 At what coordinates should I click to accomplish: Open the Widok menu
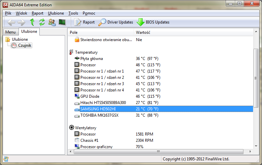(22, 13)
